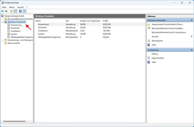Click the Anwendungs- und Dienstprotokolle folder icon
The width and height of the screenshot is (194, 127).
[5, 40]
